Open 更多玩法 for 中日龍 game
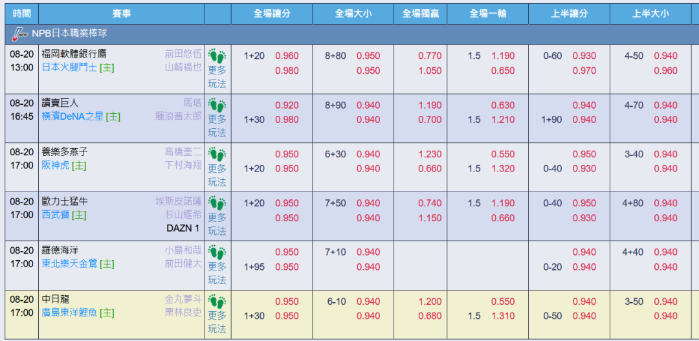Image resolution: width=699 pixels, height=341 pixels. [x=217, y=322]
